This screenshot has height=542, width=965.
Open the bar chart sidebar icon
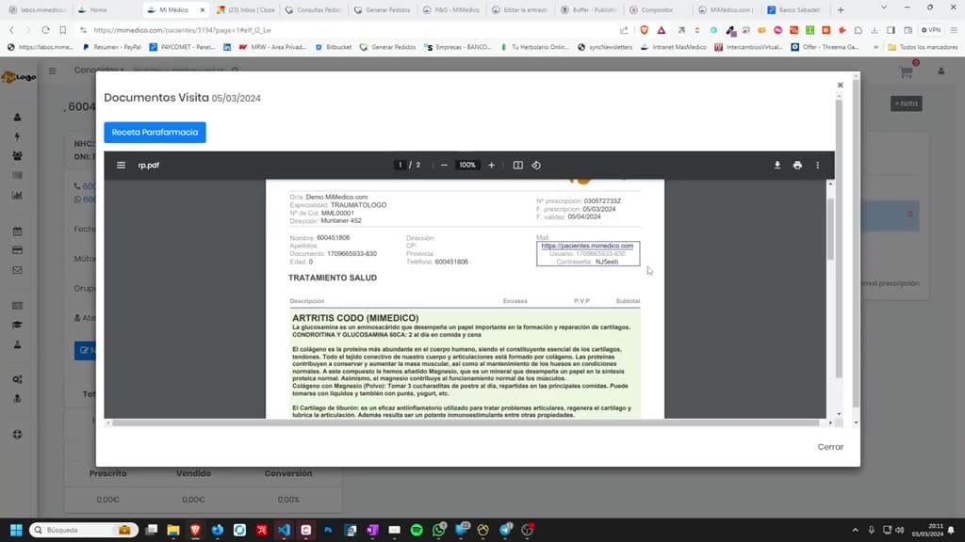point(17,195)
